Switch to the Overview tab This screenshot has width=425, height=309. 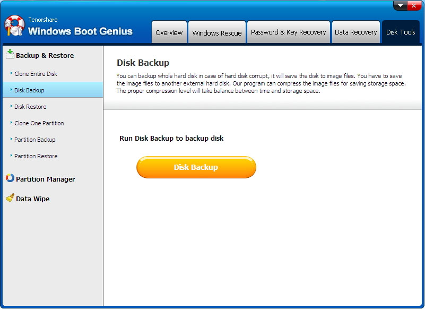coord(169,32)
